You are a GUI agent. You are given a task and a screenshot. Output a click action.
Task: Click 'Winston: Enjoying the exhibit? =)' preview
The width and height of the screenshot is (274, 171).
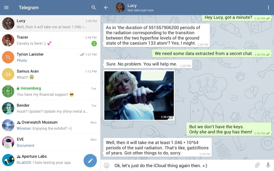tap(44, 129)
